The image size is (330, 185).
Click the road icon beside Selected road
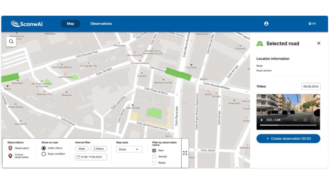coord(260,43)
